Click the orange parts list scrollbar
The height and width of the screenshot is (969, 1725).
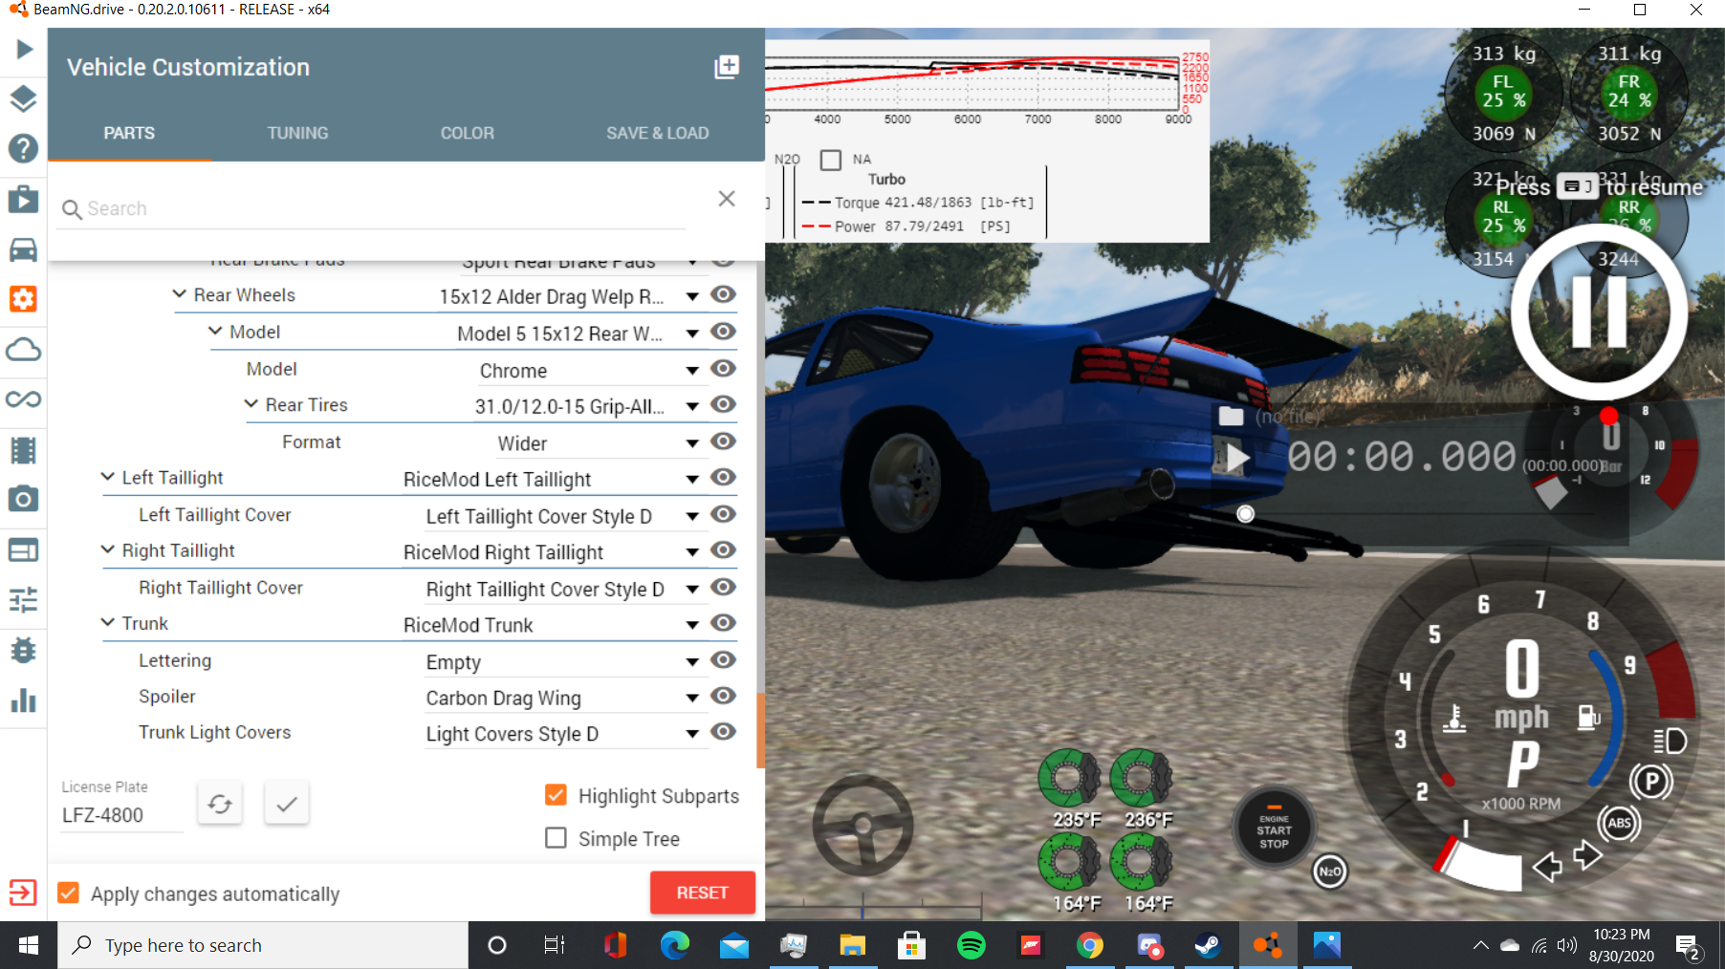coord(760,730)
